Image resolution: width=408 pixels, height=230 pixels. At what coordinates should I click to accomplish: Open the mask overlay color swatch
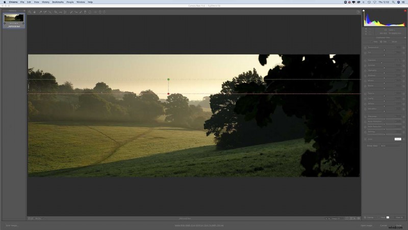pos(388,217)
